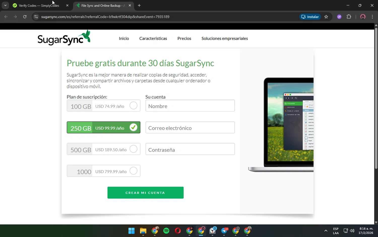Screen dimensions: 378x237
Task: Bookmark this page with the star icon
Action: [x=326, y=17]
